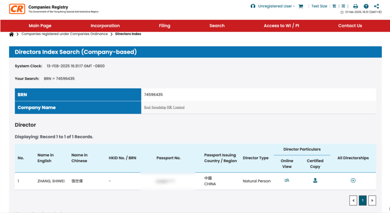
Task: Go to the next results page arrow
Action: [x=372, y=200]
